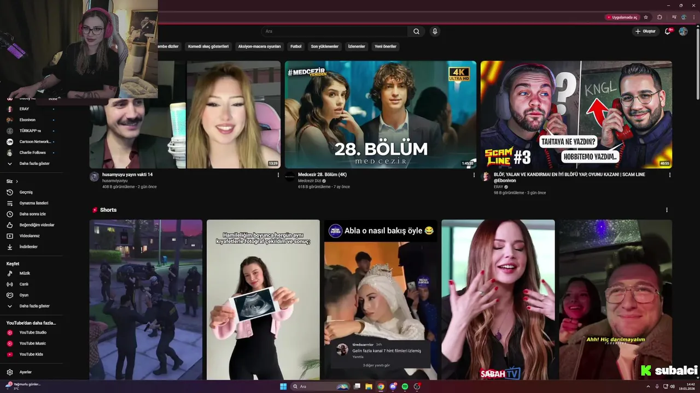Screen dimensions: 700x393
Task: Select Son yüklenenler filter chip
Action: tap(325, 46)
